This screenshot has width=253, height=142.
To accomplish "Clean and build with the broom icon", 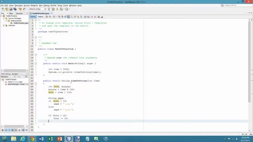I will pos(53,9).
